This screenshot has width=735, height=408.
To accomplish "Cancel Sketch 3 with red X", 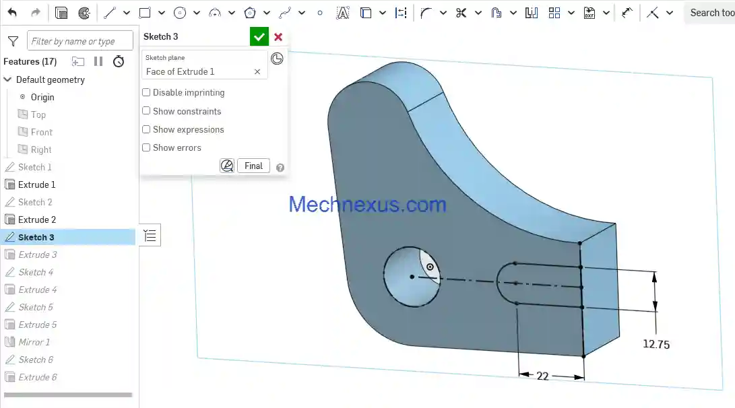I will click(x=278, y=37).
